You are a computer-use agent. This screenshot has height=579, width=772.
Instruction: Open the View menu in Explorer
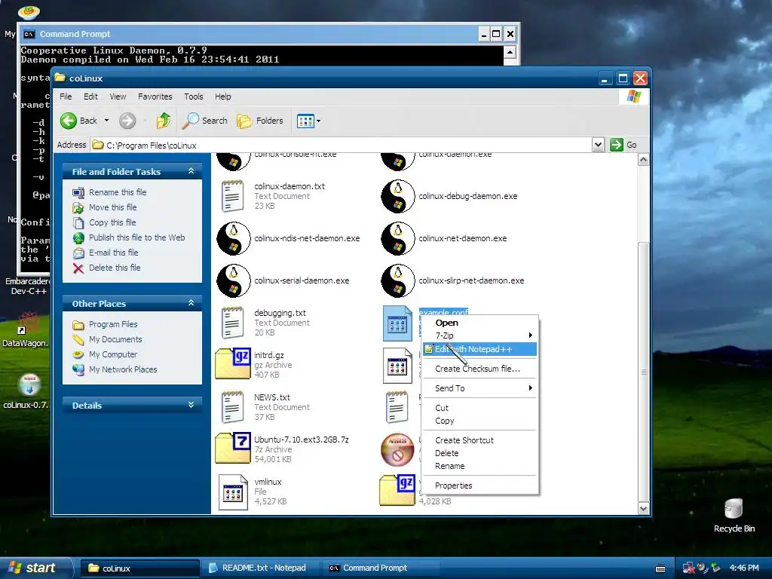[x=118, y=97]
